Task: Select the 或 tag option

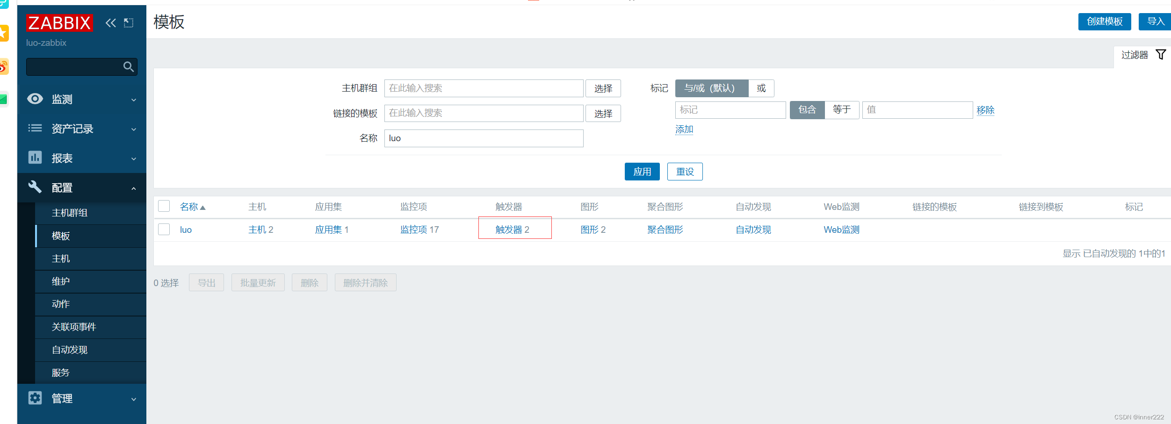Action: point(761,88)
